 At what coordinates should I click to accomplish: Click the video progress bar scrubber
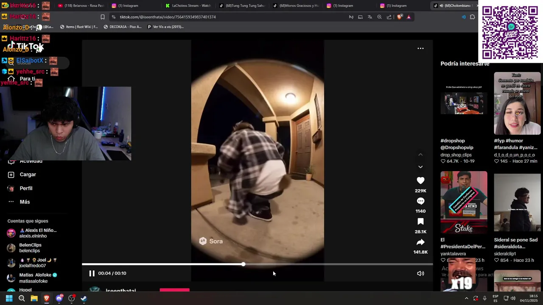coord(243,264)
